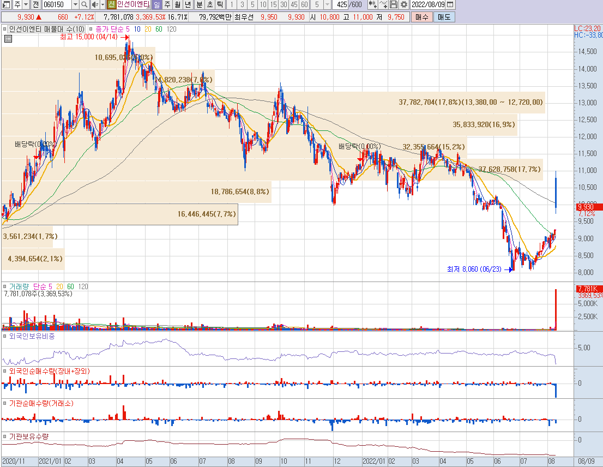This screenshot has height=467, width=603.
Task: Select the 분 minute period tab
Action: click(x=199, y=4)
